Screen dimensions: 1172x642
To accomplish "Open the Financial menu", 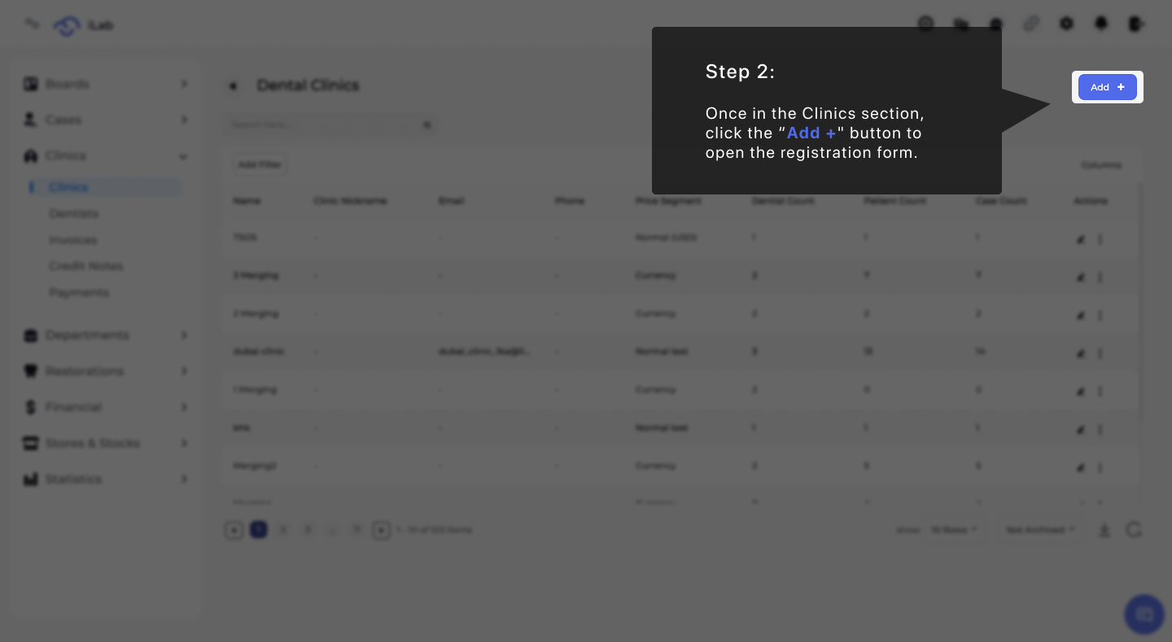I will click(x=105, y=407).
